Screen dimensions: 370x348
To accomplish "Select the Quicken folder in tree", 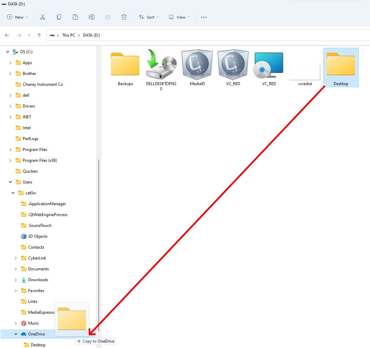I will click(26, 171).
